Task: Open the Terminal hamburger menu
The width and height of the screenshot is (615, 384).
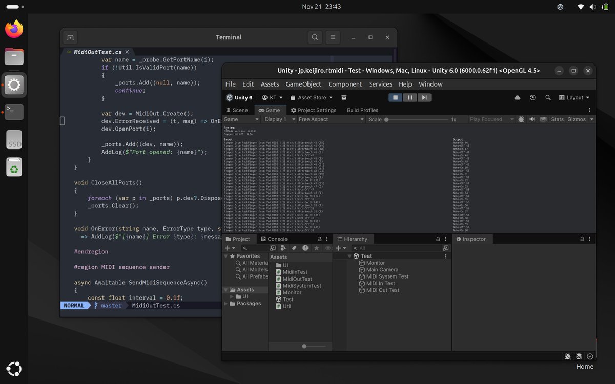Action: tap(333, 37)
